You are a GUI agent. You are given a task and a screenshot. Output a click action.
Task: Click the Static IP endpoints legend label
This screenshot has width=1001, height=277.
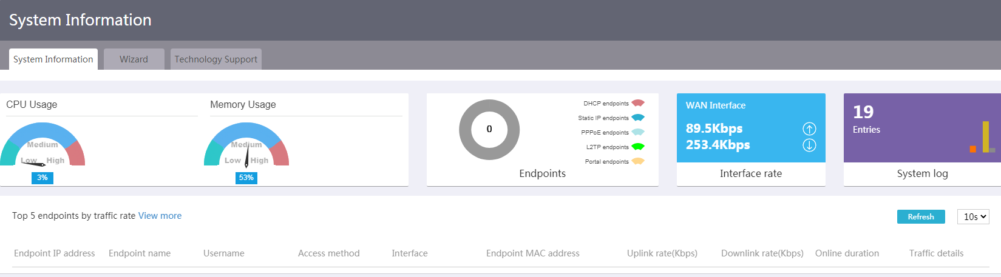coord(603,118)
